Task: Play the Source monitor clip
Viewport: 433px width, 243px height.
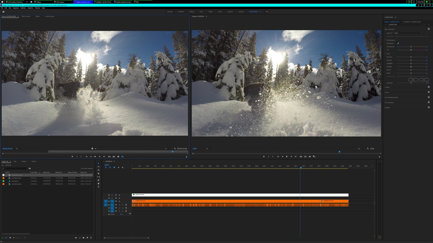Action: (95, 157)
